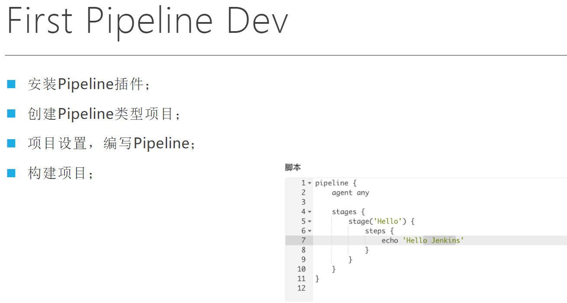This screenshot has height=303, width=567.
Task: Collapse the stages block arrow at line 4
Action: tap(309, 212)
